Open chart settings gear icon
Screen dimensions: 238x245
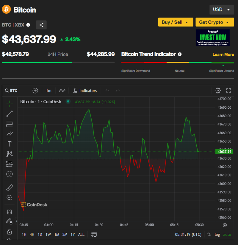point(218,90)
